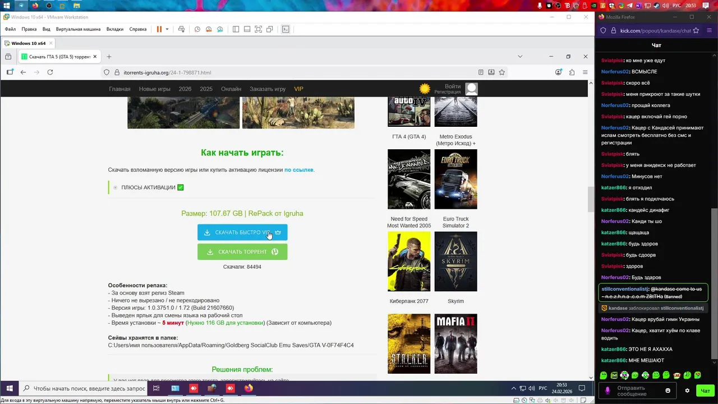Open the VMware console view icon

coord(286,29)
